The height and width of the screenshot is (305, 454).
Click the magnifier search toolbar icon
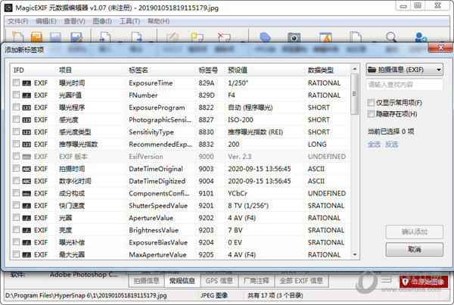(391, 37)
